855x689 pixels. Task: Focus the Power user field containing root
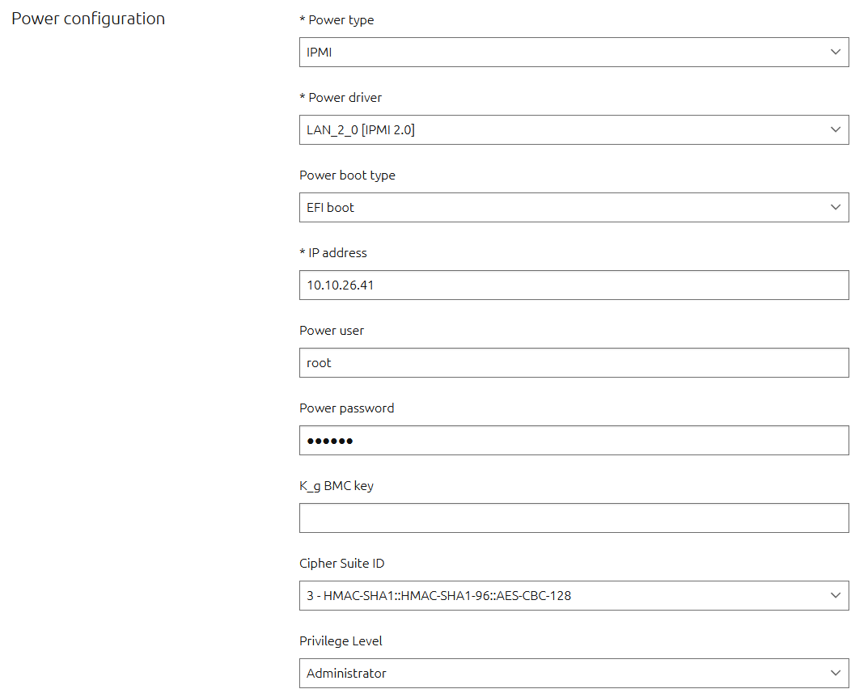point(574,362)
